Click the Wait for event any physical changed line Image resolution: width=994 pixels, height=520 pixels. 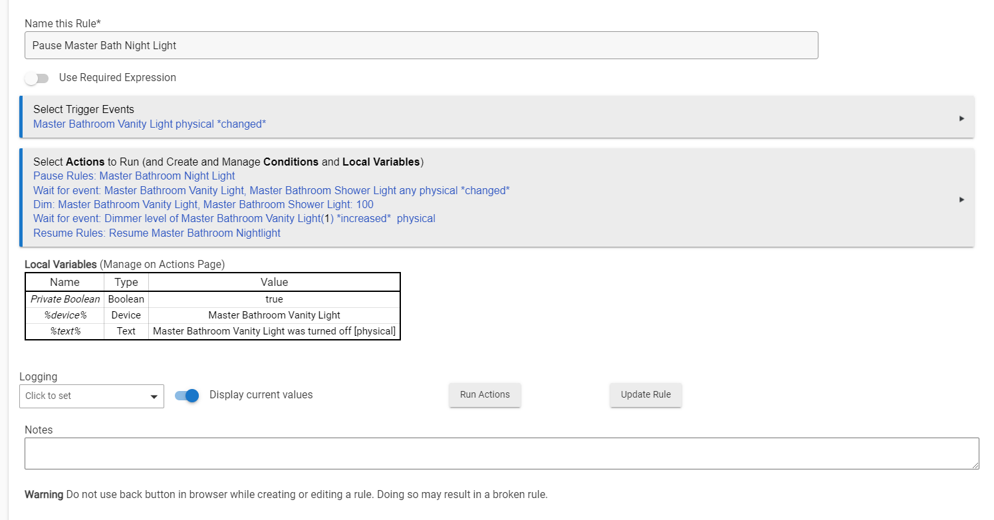point(271,191)
